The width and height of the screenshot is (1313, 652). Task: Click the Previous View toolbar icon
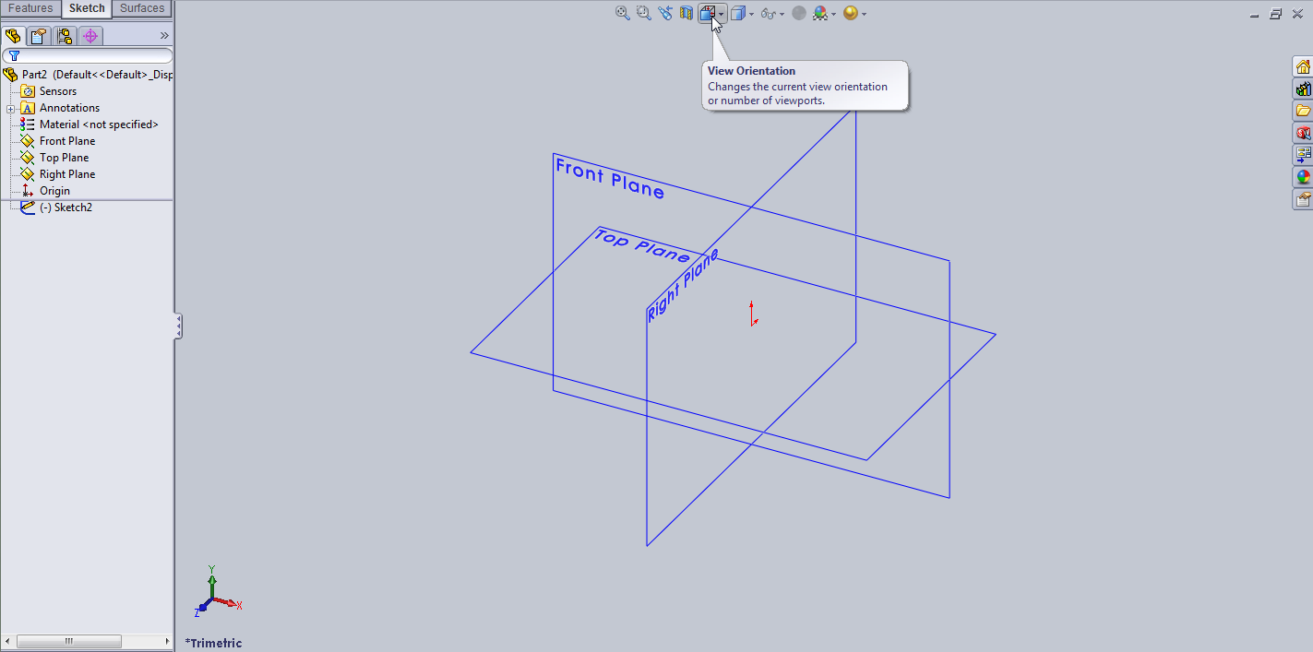pyautogui.click(x=664, y=13)
